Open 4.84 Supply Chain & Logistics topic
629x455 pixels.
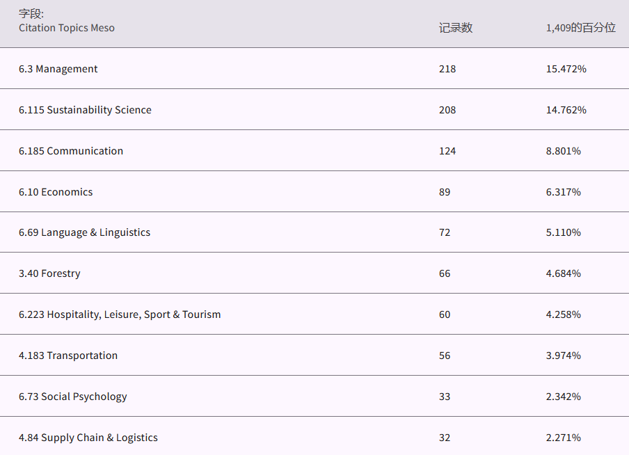point(88,438)
